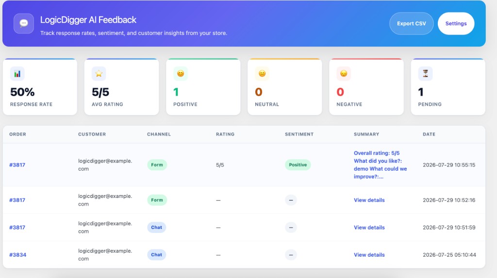This screenshot has width=497, height=278.
Task: Open order #3834 link
Action: point(18,255)
